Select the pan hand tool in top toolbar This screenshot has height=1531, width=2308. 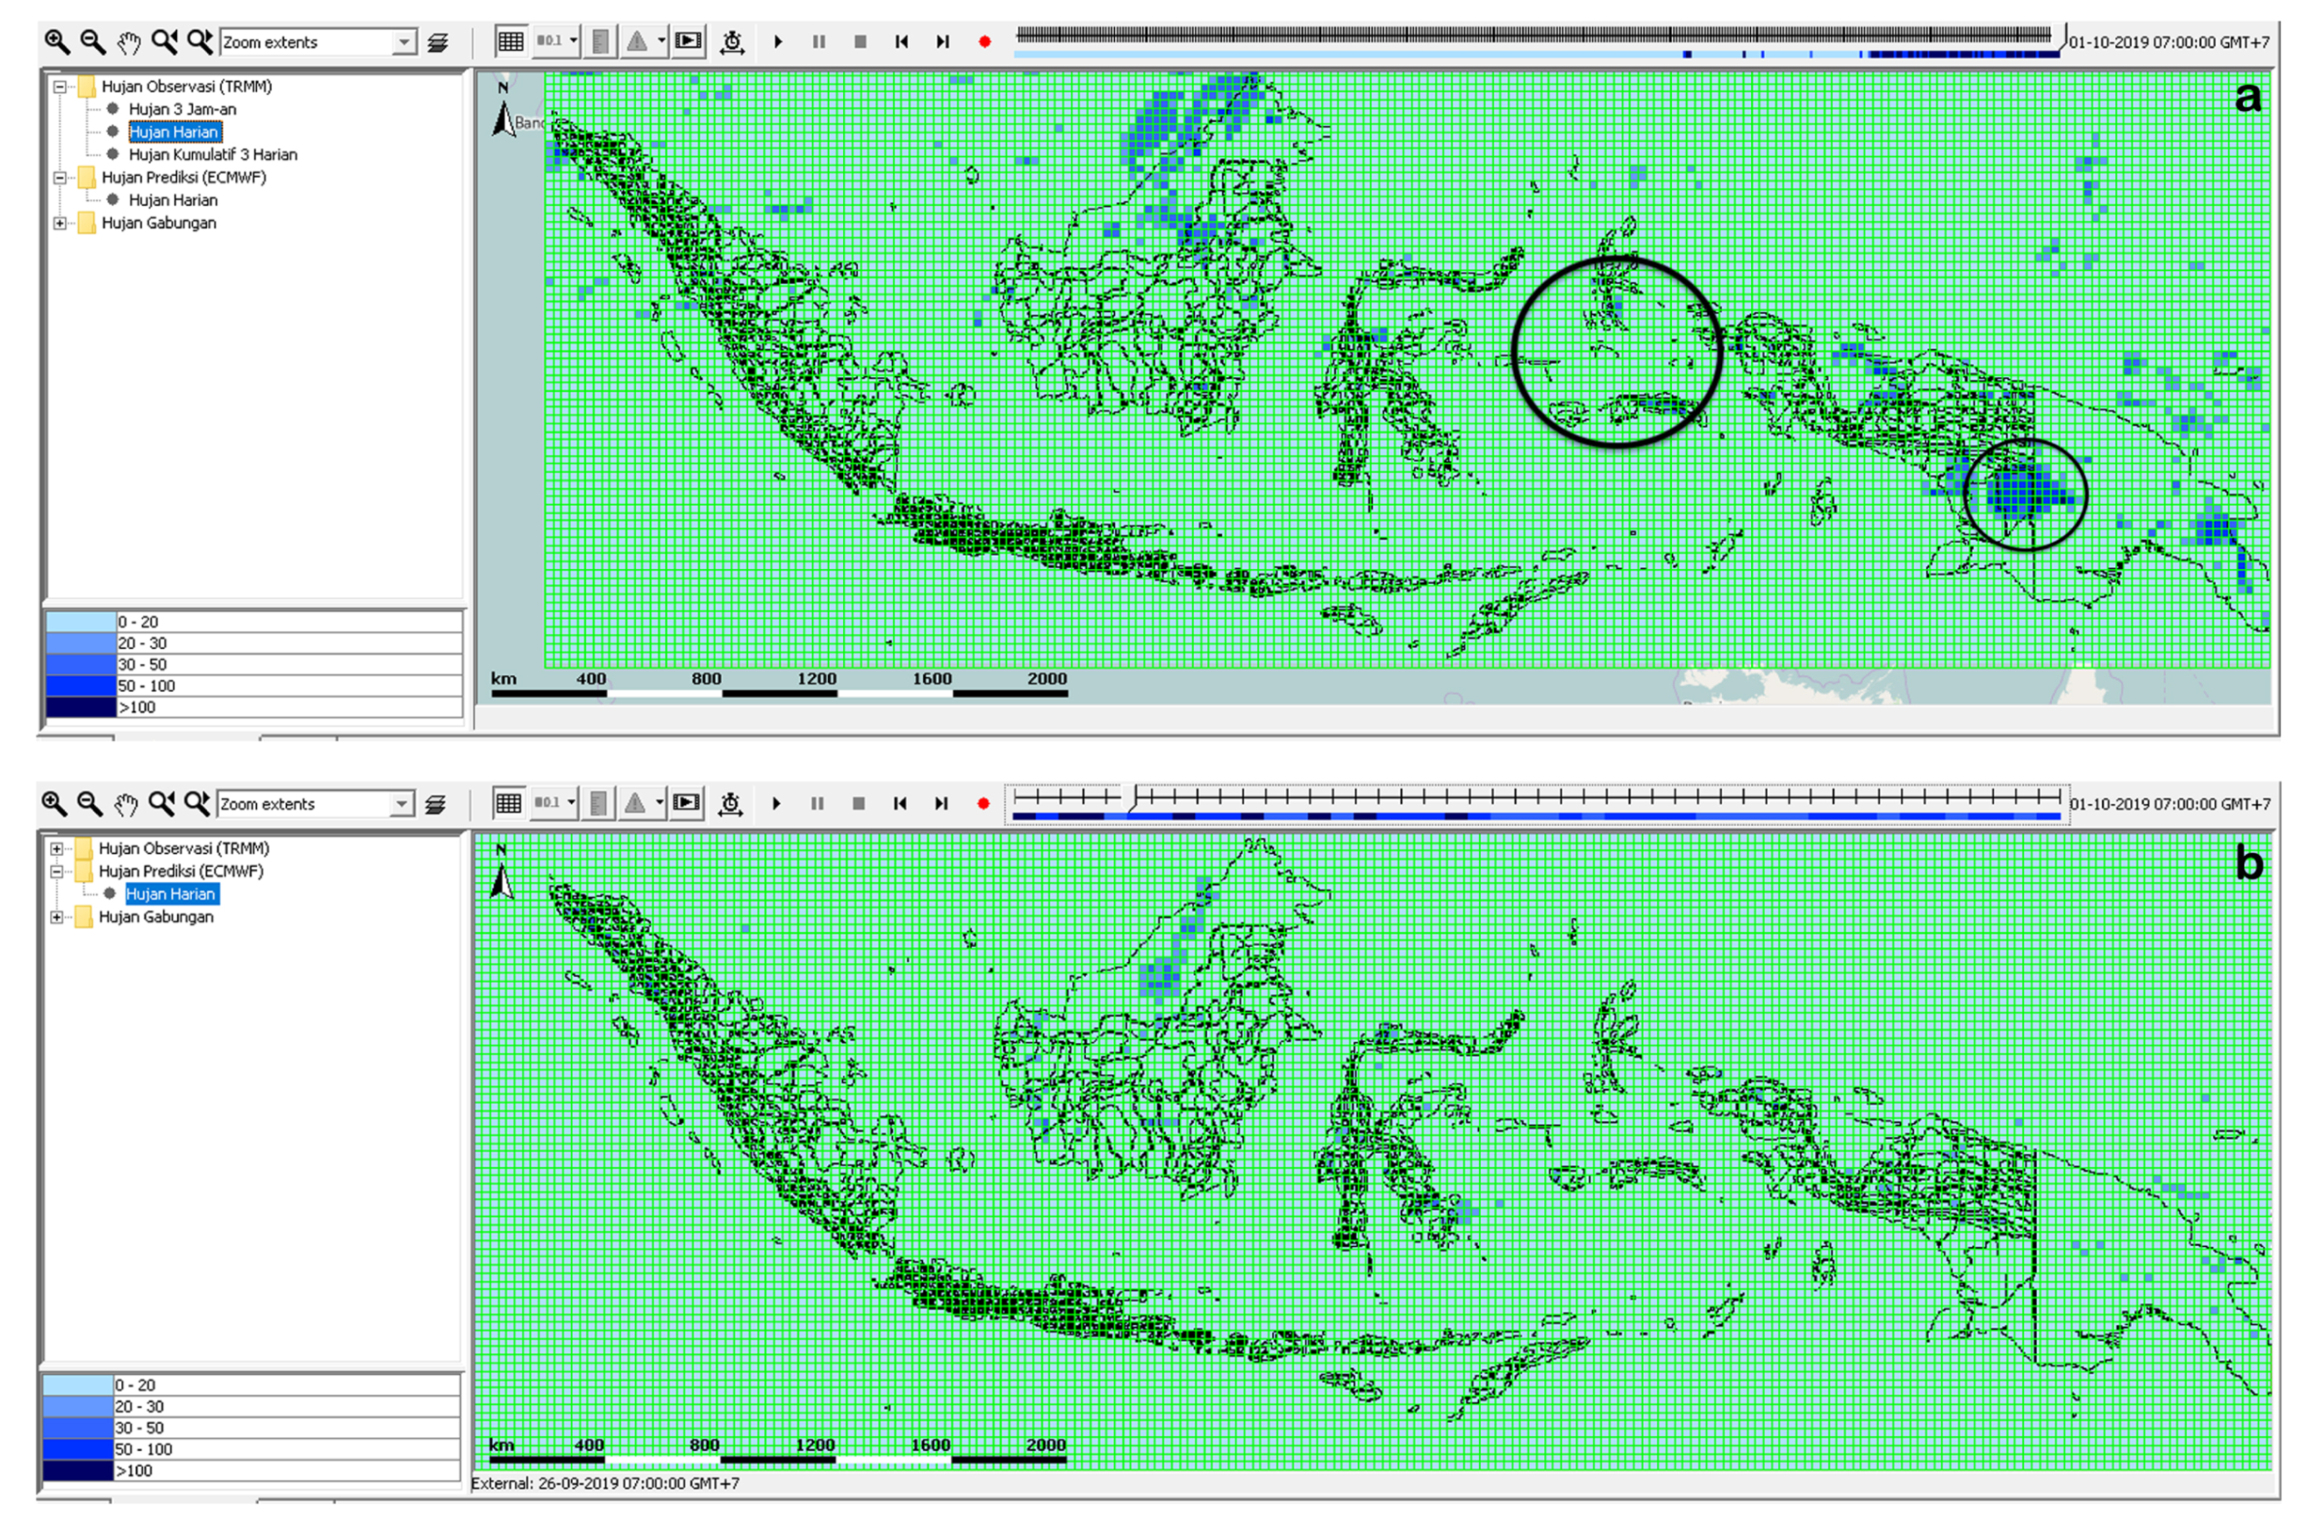coord(129,42)
